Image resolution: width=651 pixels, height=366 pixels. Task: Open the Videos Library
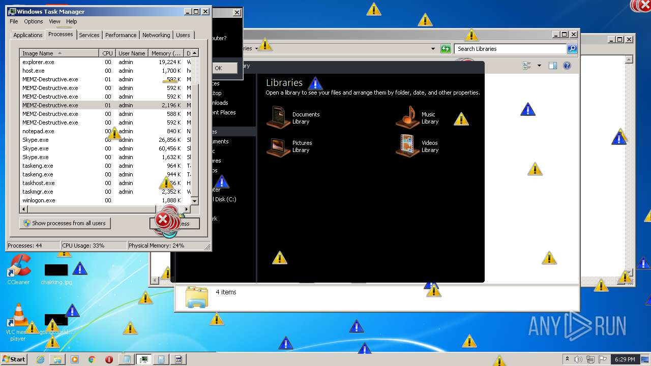pyautogui.click(x=417, y=146)
